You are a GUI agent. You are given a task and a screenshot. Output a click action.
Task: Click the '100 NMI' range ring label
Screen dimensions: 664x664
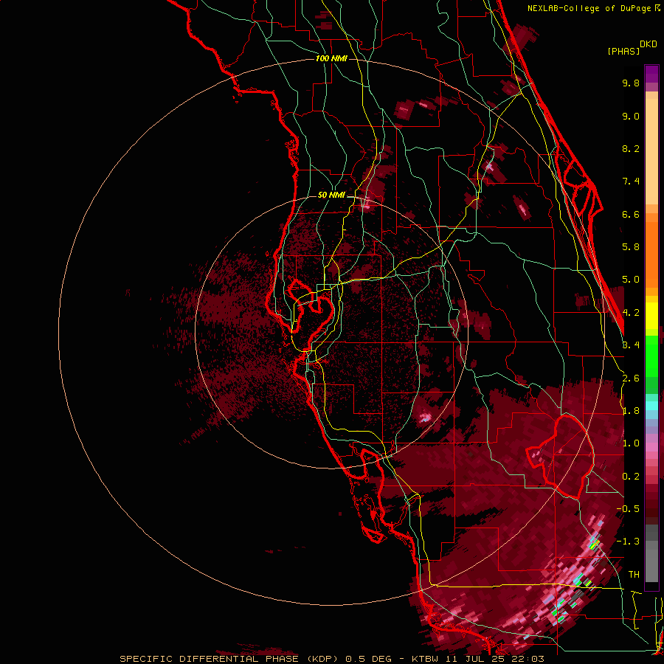click(331, 58)
